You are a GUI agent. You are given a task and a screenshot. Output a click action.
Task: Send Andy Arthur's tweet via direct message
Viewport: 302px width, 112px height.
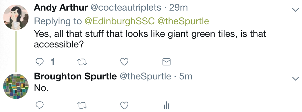[x=167, y=62]
